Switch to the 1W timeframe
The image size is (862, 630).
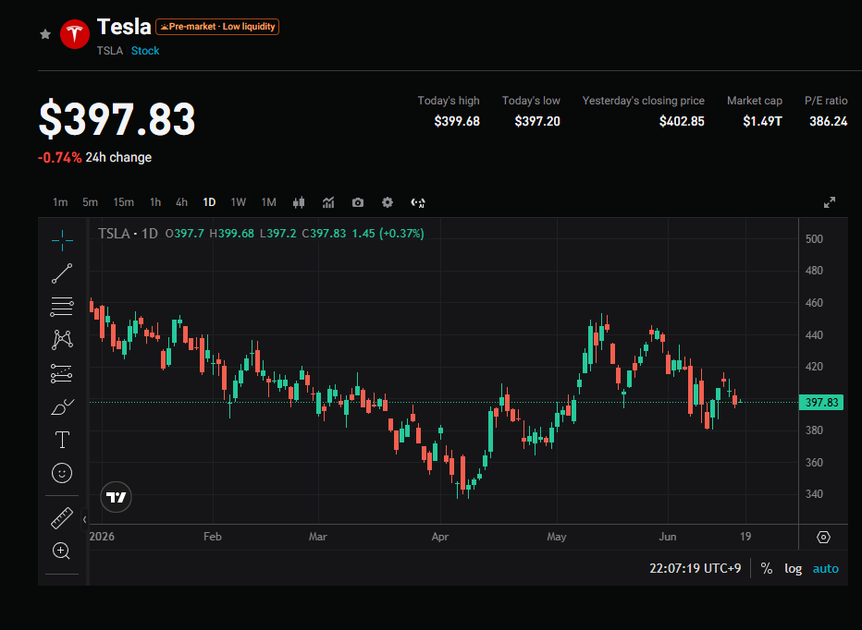(x=238, y=202)
